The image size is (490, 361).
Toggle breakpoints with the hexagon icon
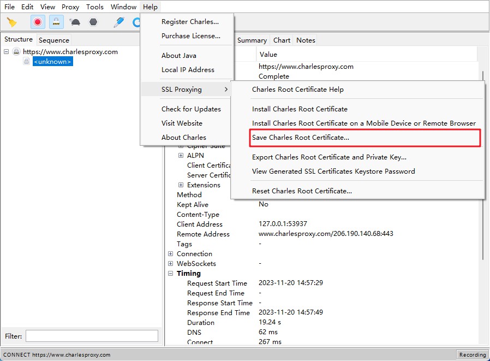click(x=93, y=22)
